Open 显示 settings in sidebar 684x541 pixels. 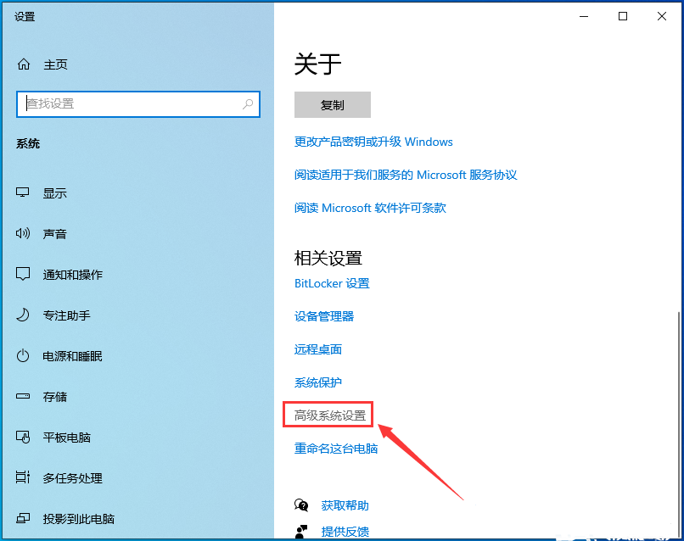[54, 193]
